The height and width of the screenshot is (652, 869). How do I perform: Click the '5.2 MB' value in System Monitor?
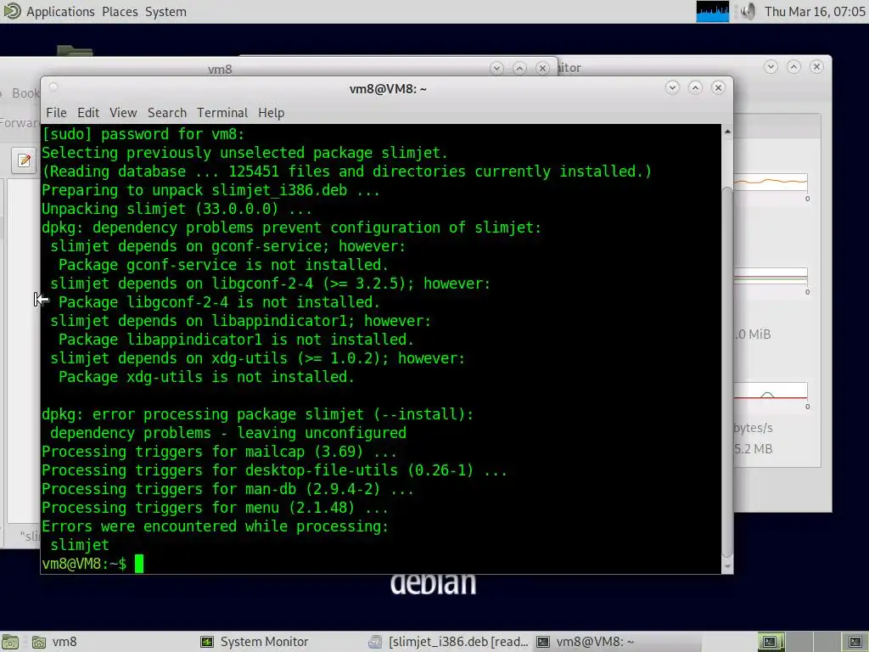point(753,449)
